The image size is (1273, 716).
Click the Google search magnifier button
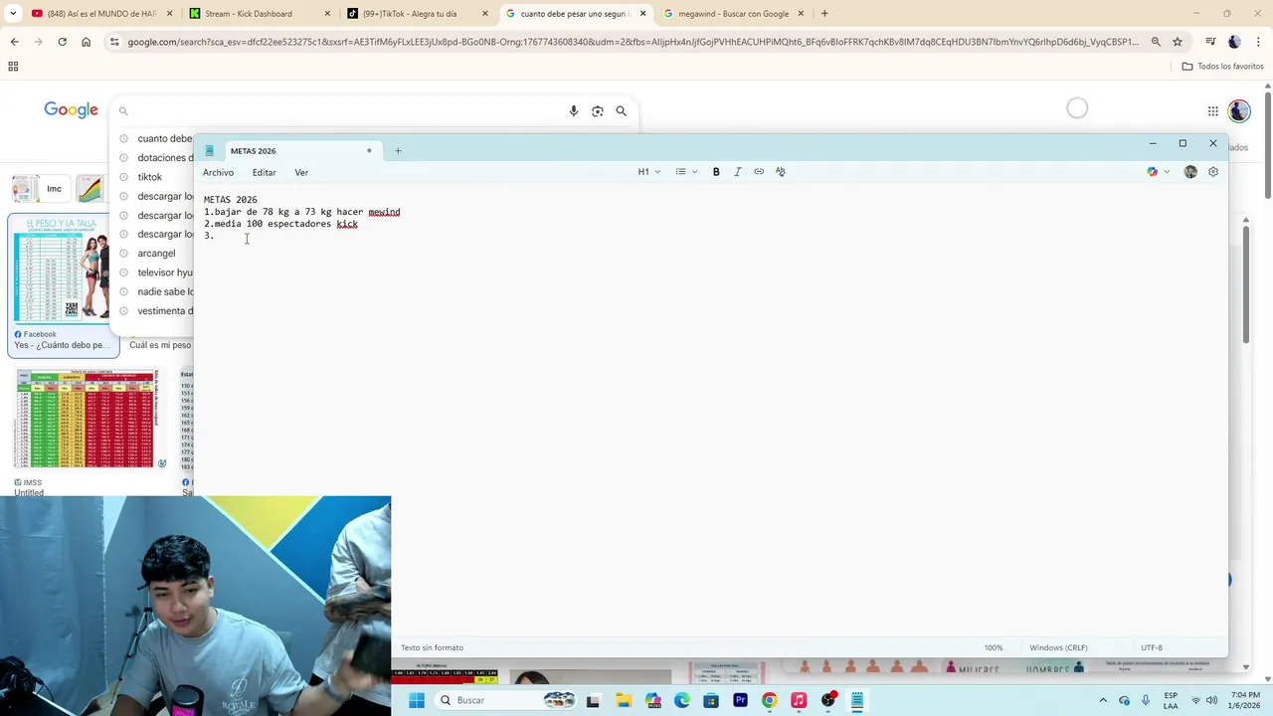[622, 111]
